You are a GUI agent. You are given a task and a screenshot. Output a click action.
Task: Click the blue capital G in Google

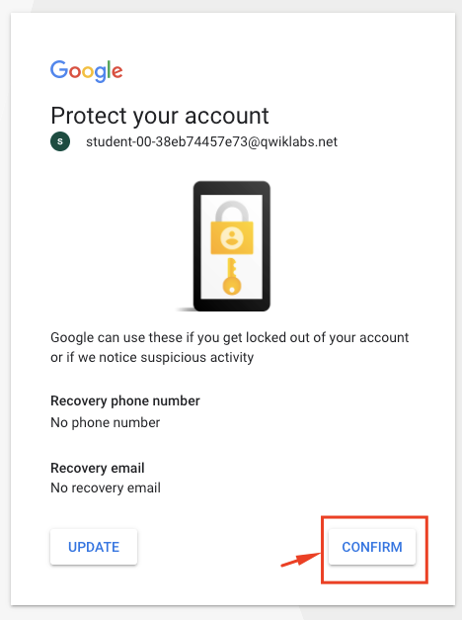pyautogui.click(x=59, y=69)
